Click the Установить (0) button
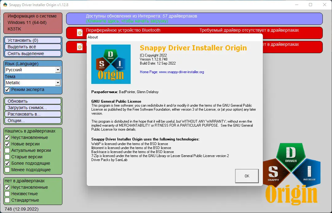 [33, 40]
